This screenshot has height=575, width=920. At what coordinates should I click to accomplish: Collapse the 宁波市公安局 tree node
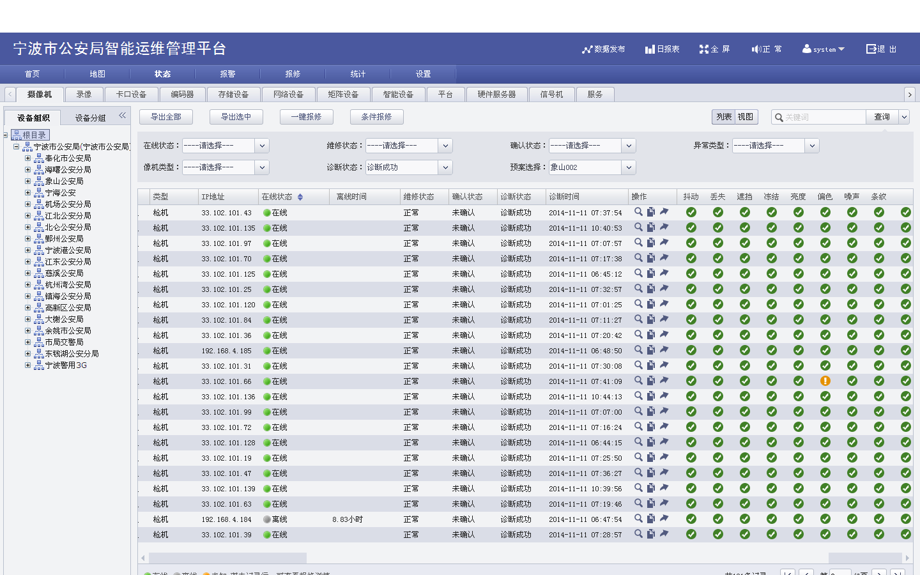16,146
